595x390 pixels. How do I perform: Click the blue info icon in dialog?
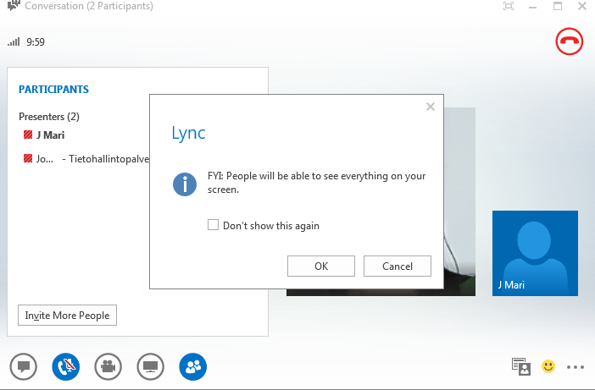(x=185, y=184)
